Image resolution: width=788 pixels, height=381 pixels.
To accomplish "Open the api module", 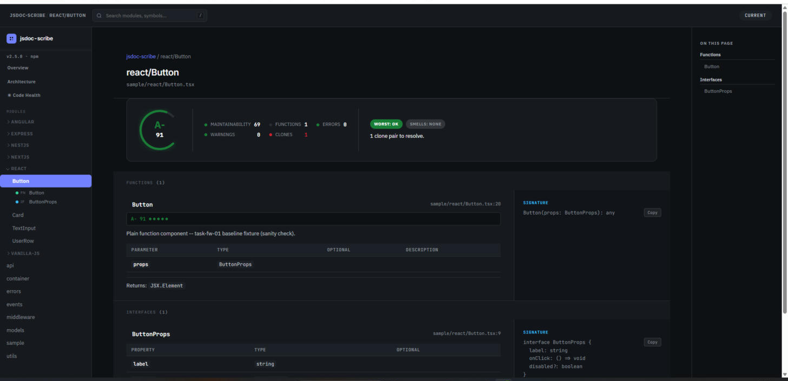I will [10, 265].
